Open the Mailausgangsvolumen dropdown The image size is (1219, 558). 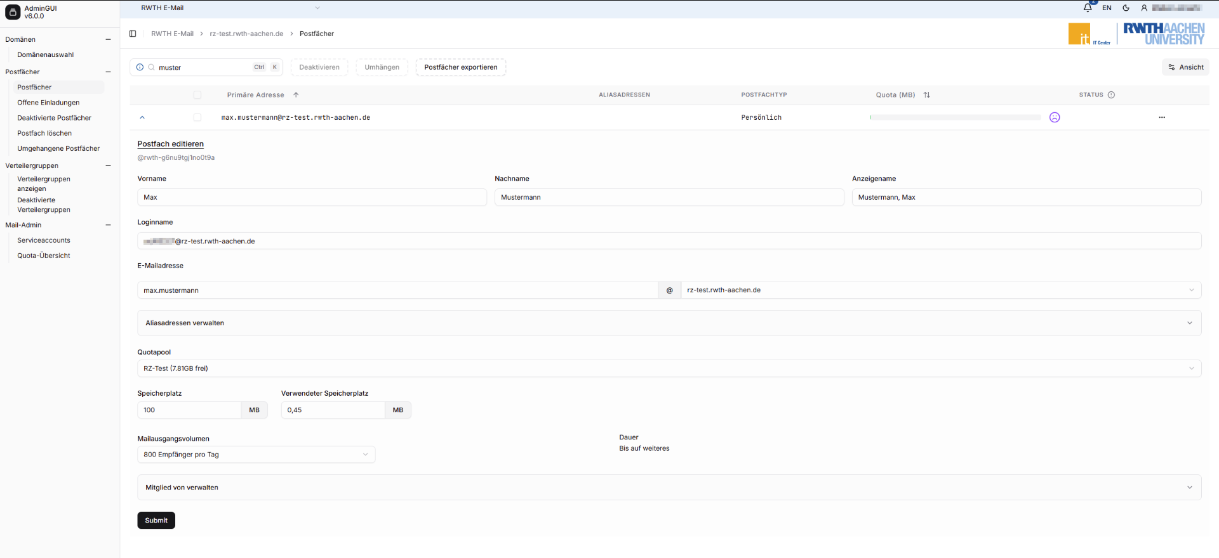[256, 455]
